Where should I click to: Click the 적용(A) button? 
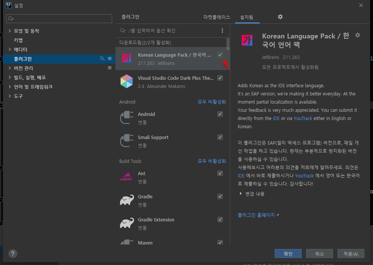(x=351, y=253)
